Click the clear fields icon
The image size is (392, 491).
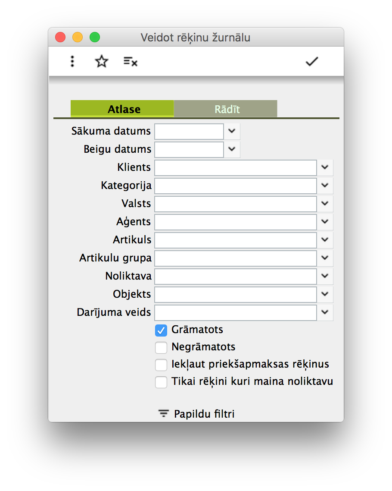coord(130,62)
